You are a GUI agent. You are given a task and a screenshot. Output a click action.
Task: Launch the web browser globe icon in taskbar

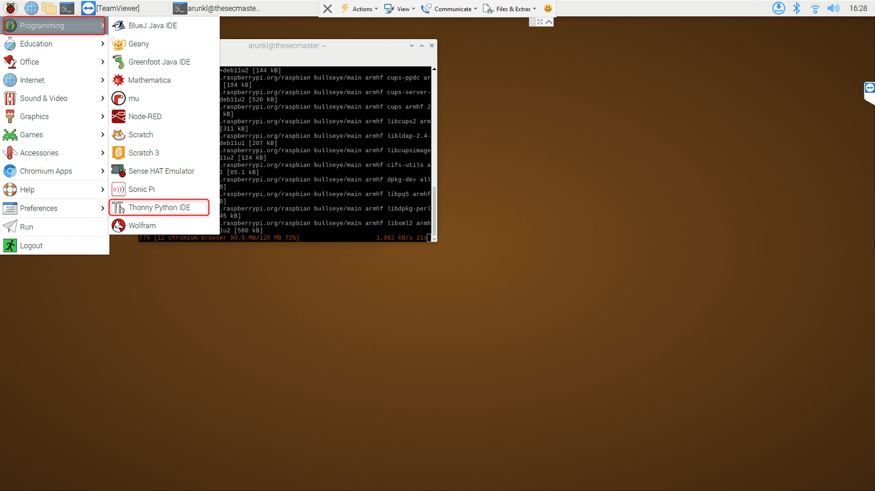click(31, 8)
